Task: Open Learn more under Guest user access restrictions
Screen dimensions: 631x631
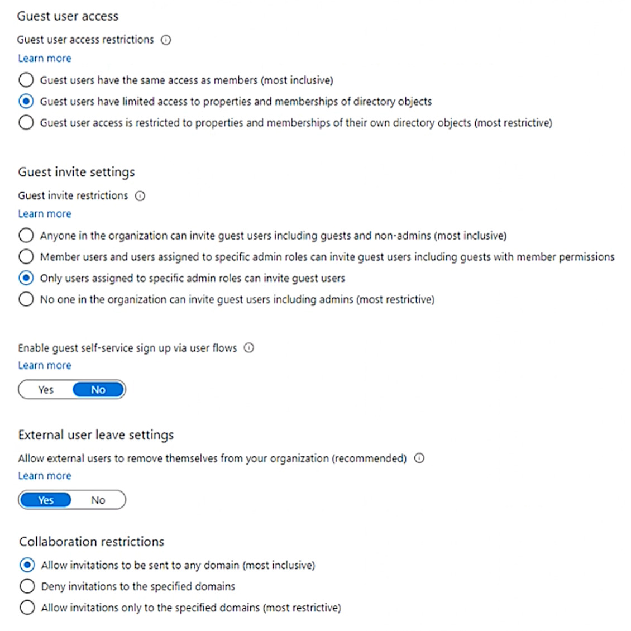Action: click(45, 58)
